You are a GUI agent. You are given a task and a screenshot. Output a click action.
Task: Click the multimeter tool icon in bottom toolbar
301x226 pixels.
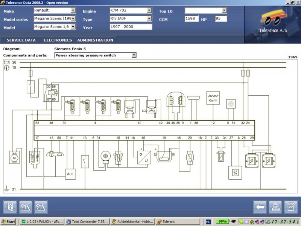coord(10,207)
